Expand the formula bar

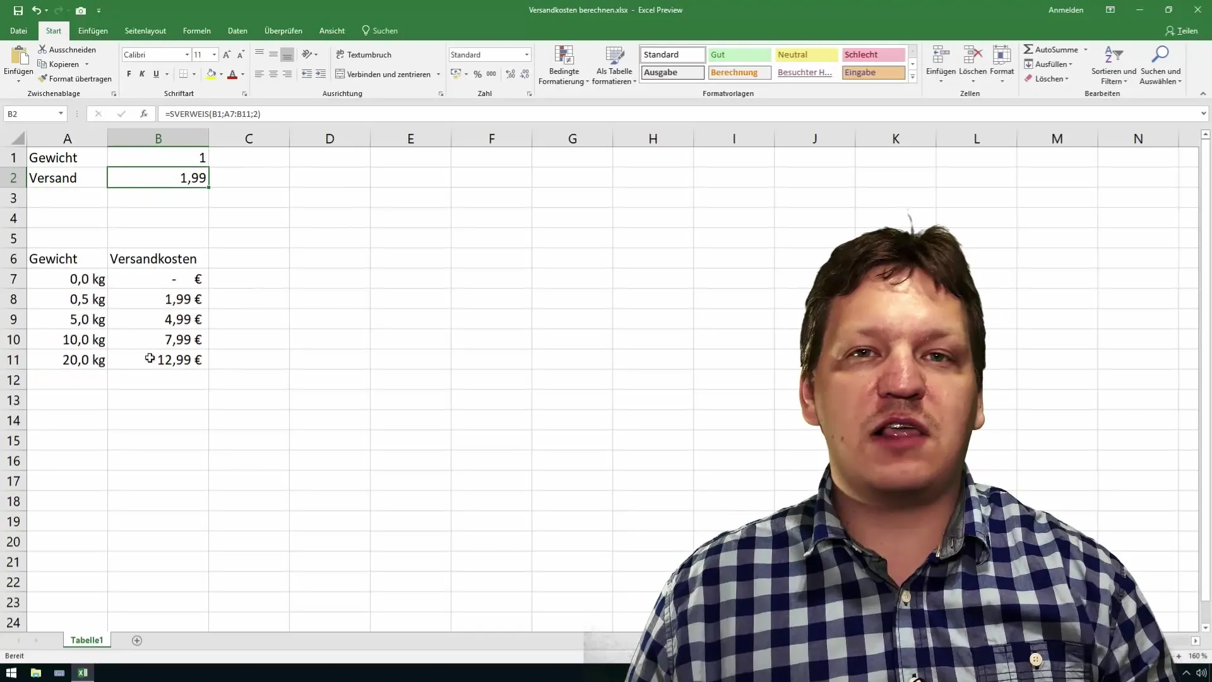1203,114
